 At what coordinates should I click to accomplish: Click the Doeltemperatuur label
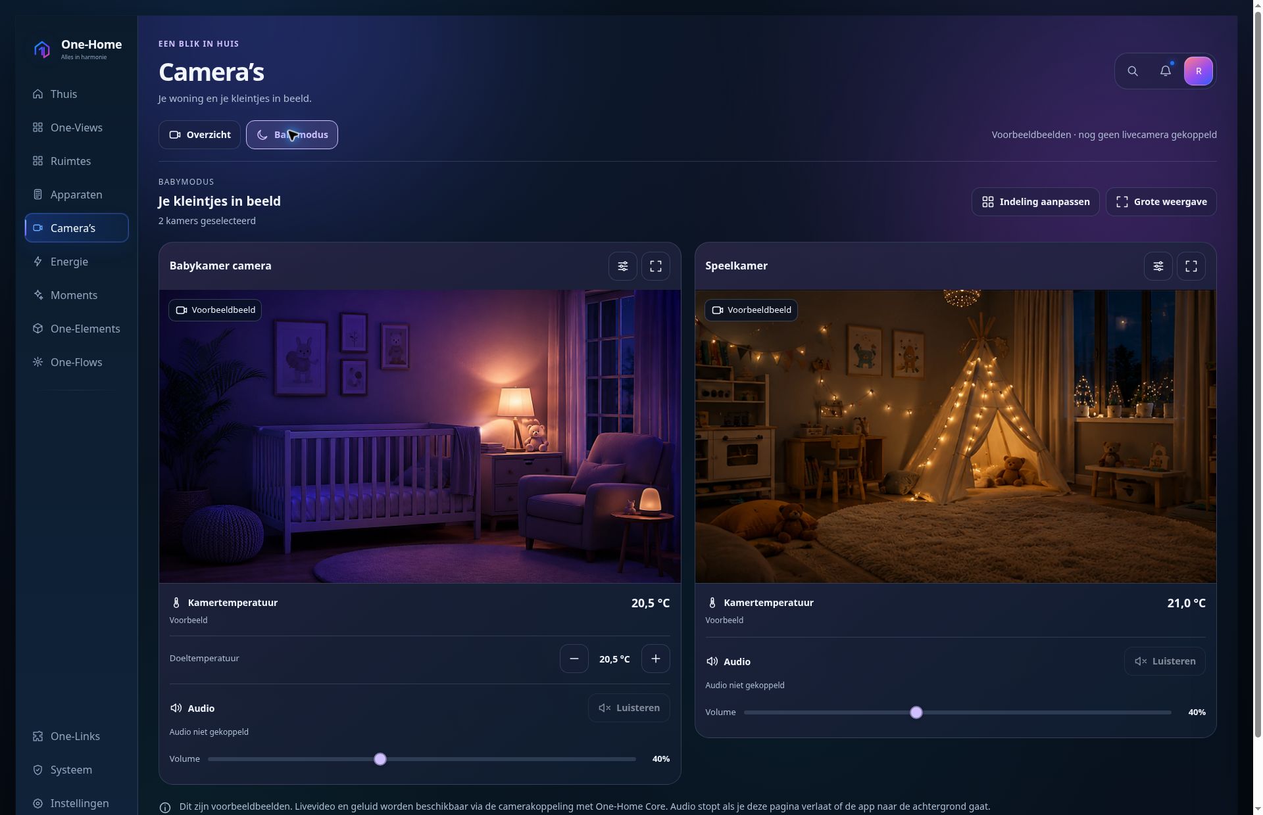coord(205,659)
